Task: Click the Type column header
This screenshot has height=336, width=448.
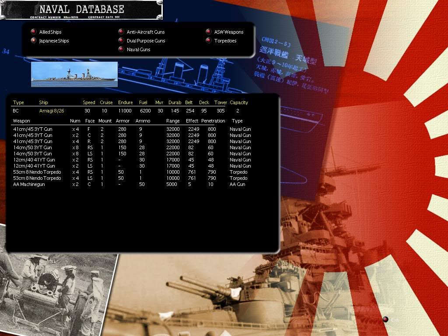Action: pos(18,102)
